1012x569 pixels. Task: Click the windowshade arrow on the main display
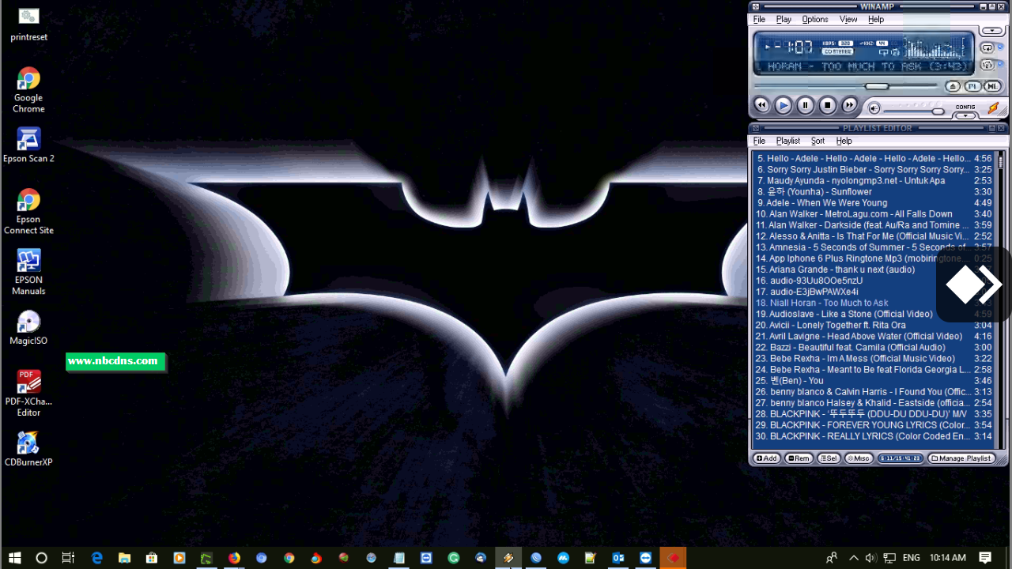(992, 30)
